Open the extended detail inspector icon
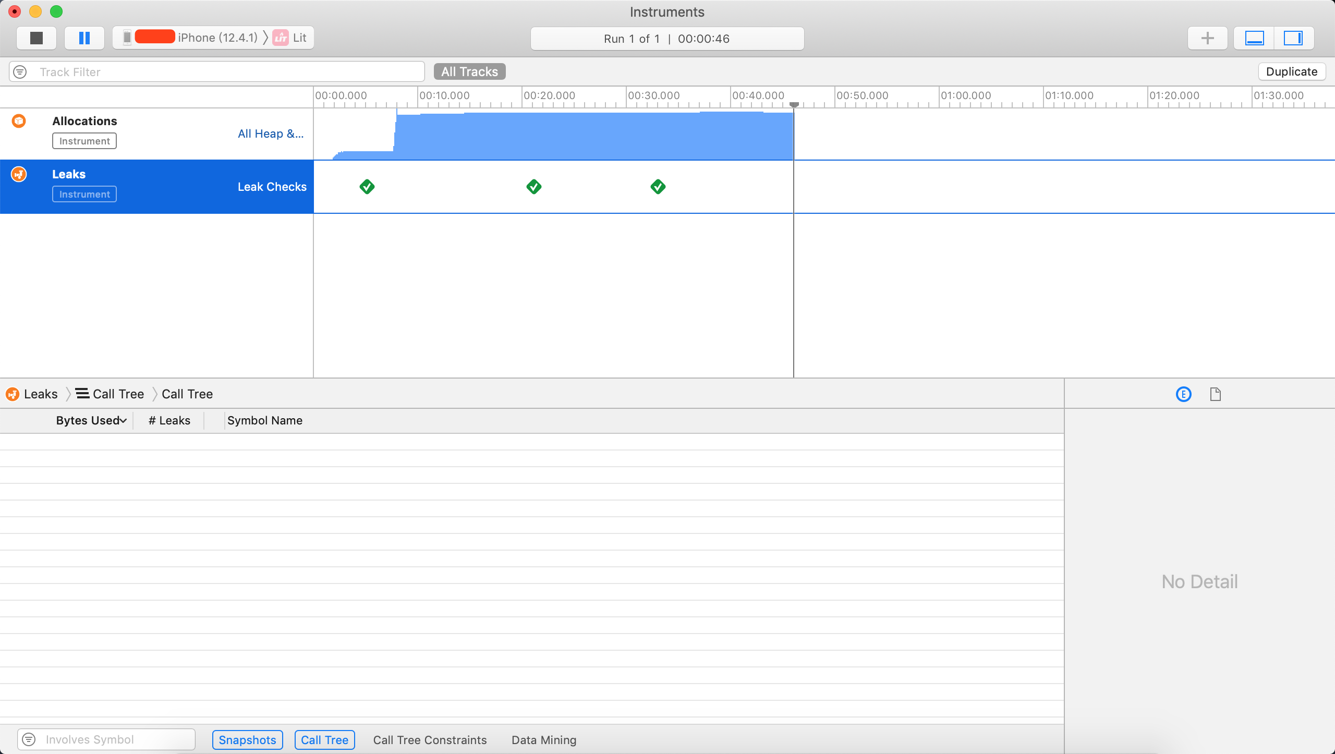 click(1183, 394)
